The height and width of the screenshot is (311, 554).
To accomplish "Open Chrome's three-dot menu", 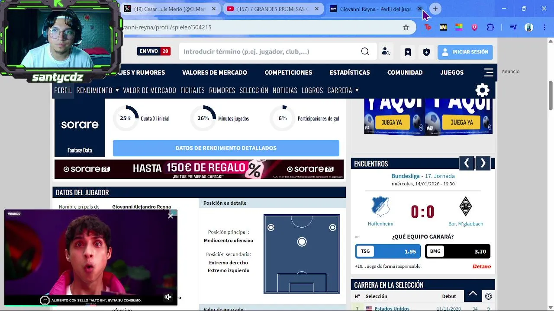I will (x=544, y=27).
